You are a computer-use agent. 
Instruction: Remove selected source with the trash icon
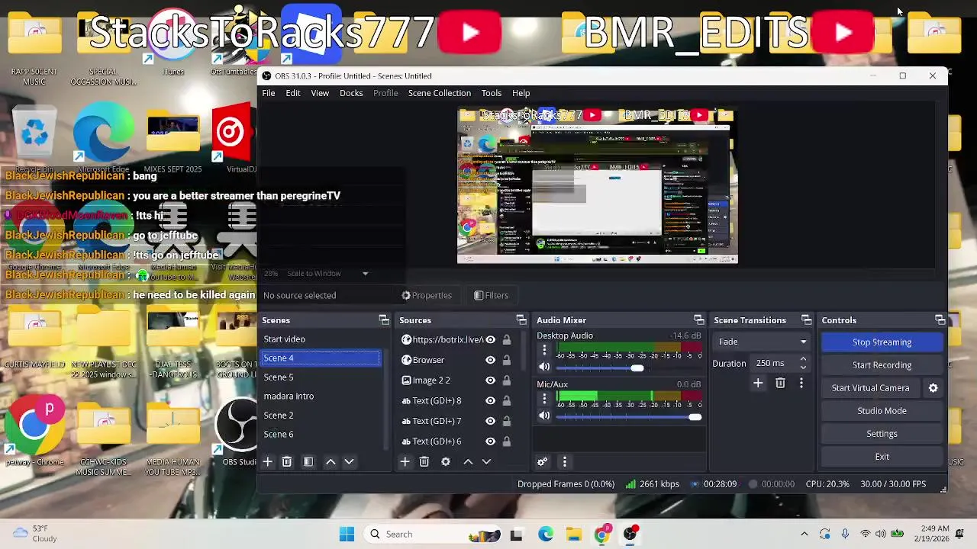point(424,461)
